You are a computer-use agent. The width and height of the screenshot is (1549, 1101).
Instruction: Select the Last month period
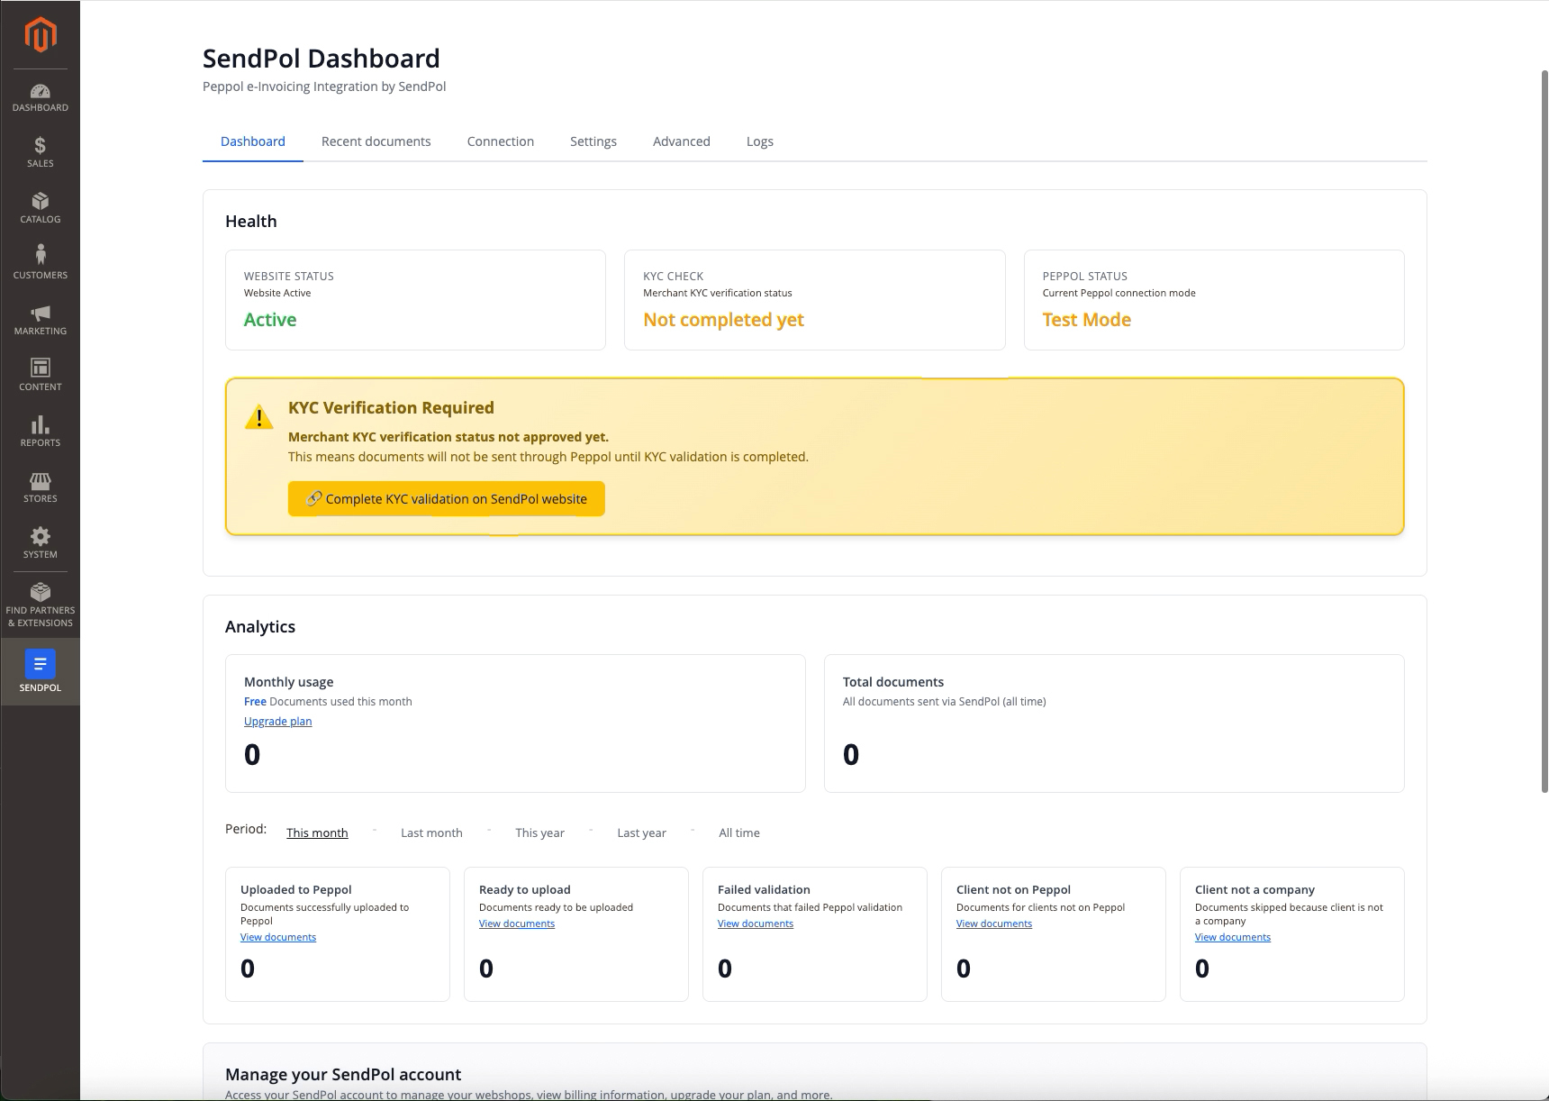tap(431, 833)
